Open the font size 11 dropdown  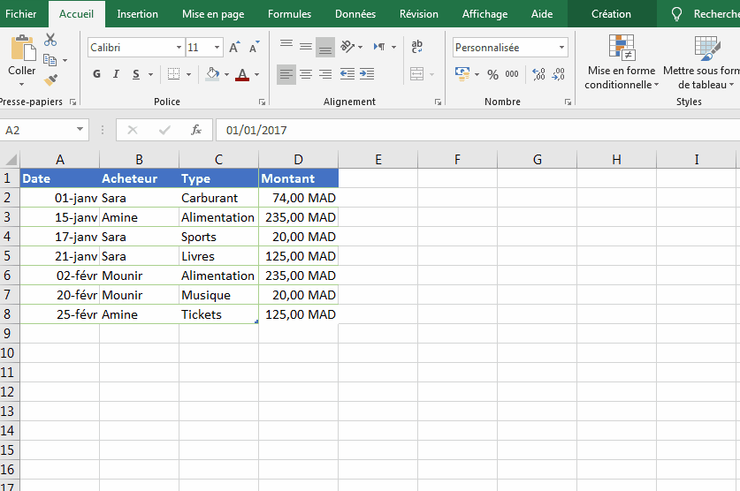[217, 47]
